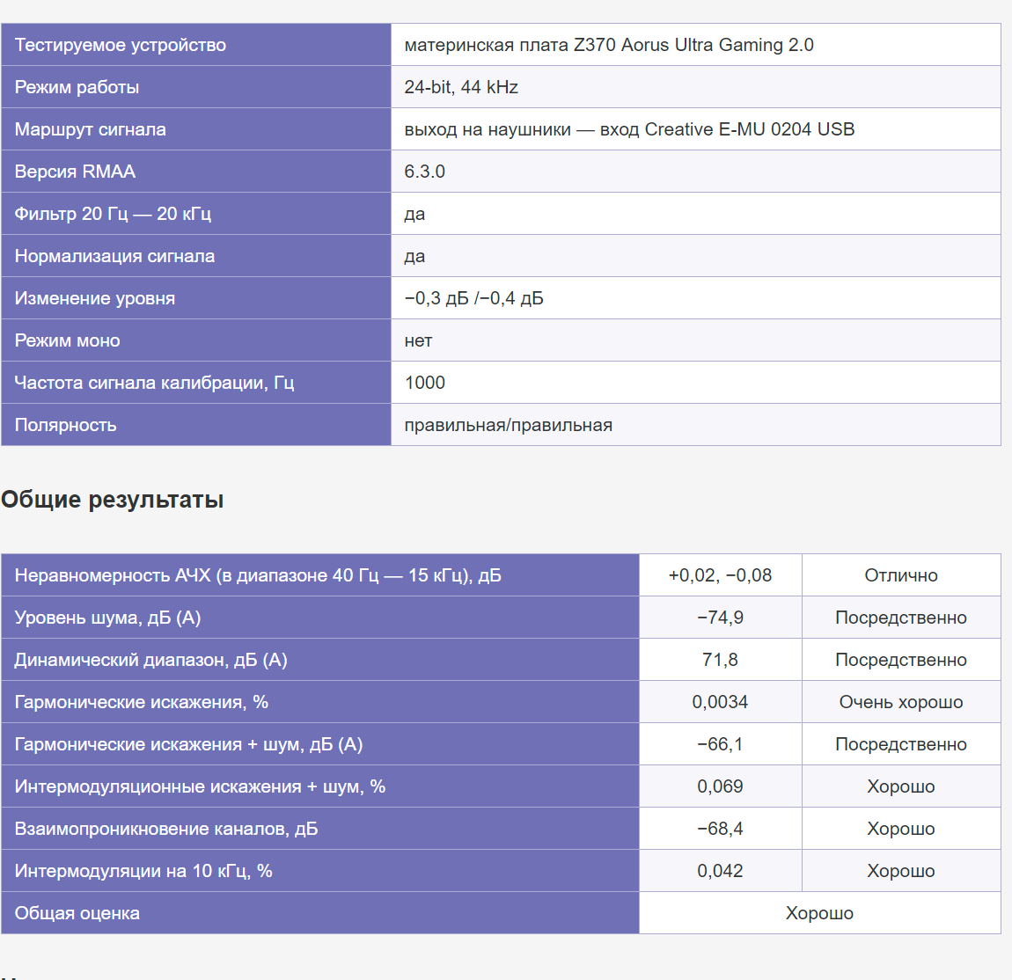Click the 'Режим работы' label
1012x980 pixels.
coord(77,87)
